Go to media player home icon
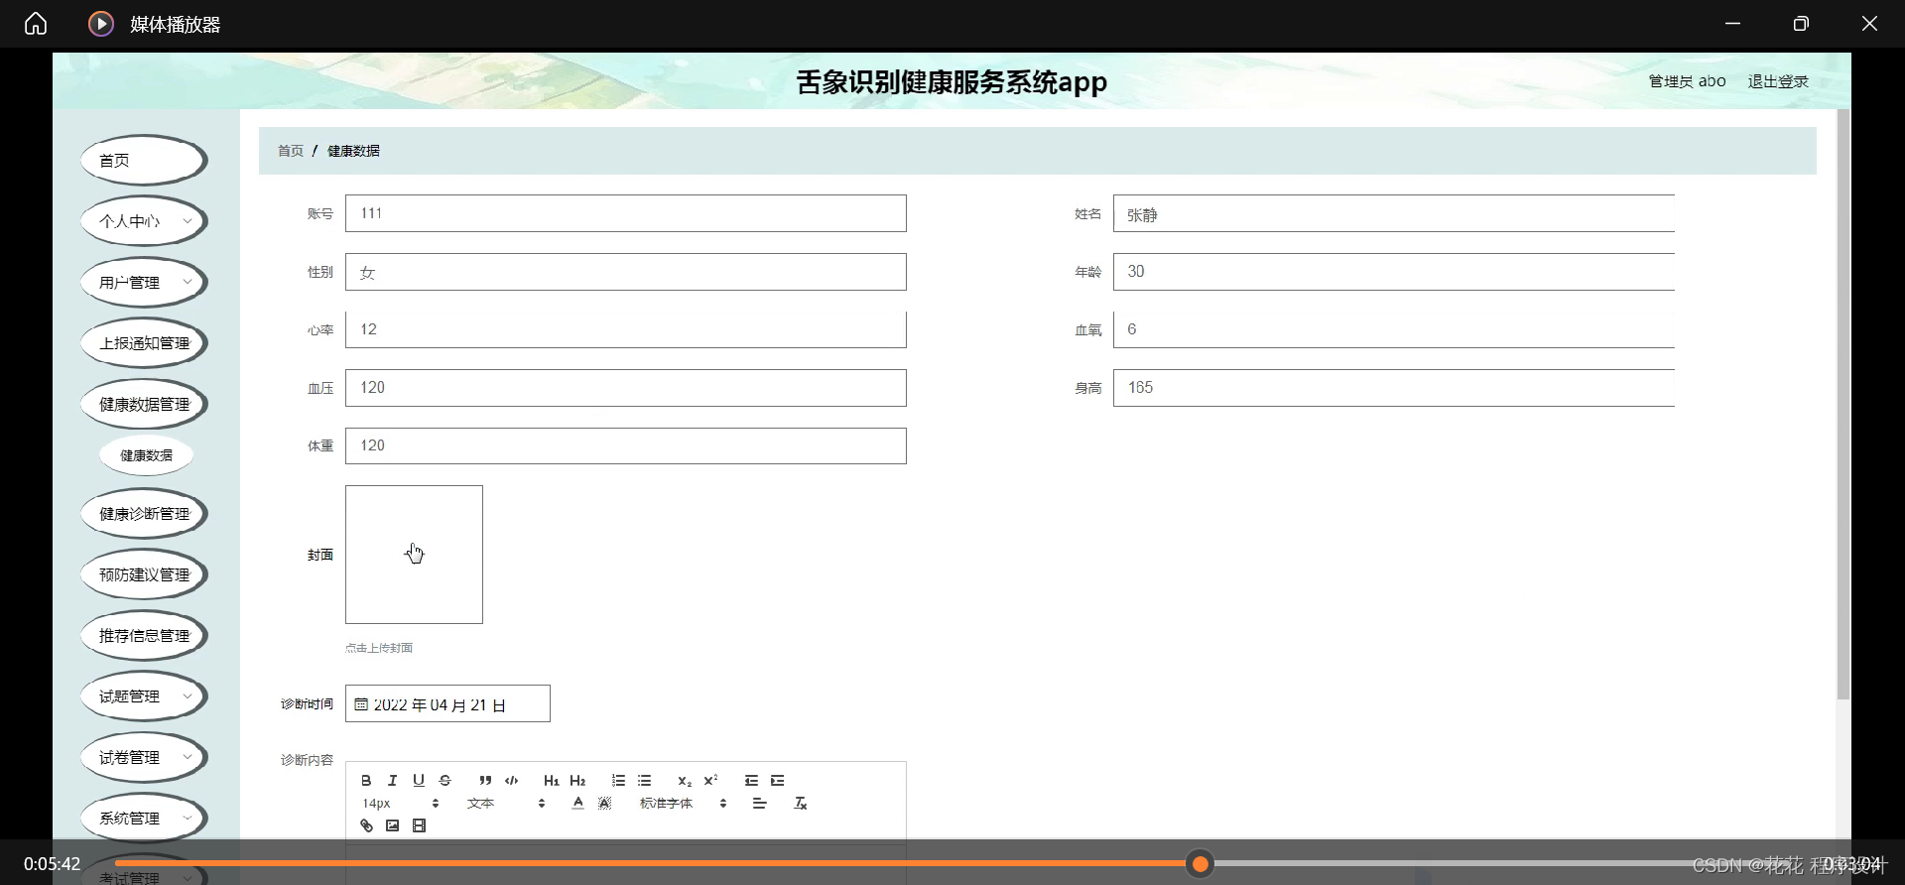 36,24
